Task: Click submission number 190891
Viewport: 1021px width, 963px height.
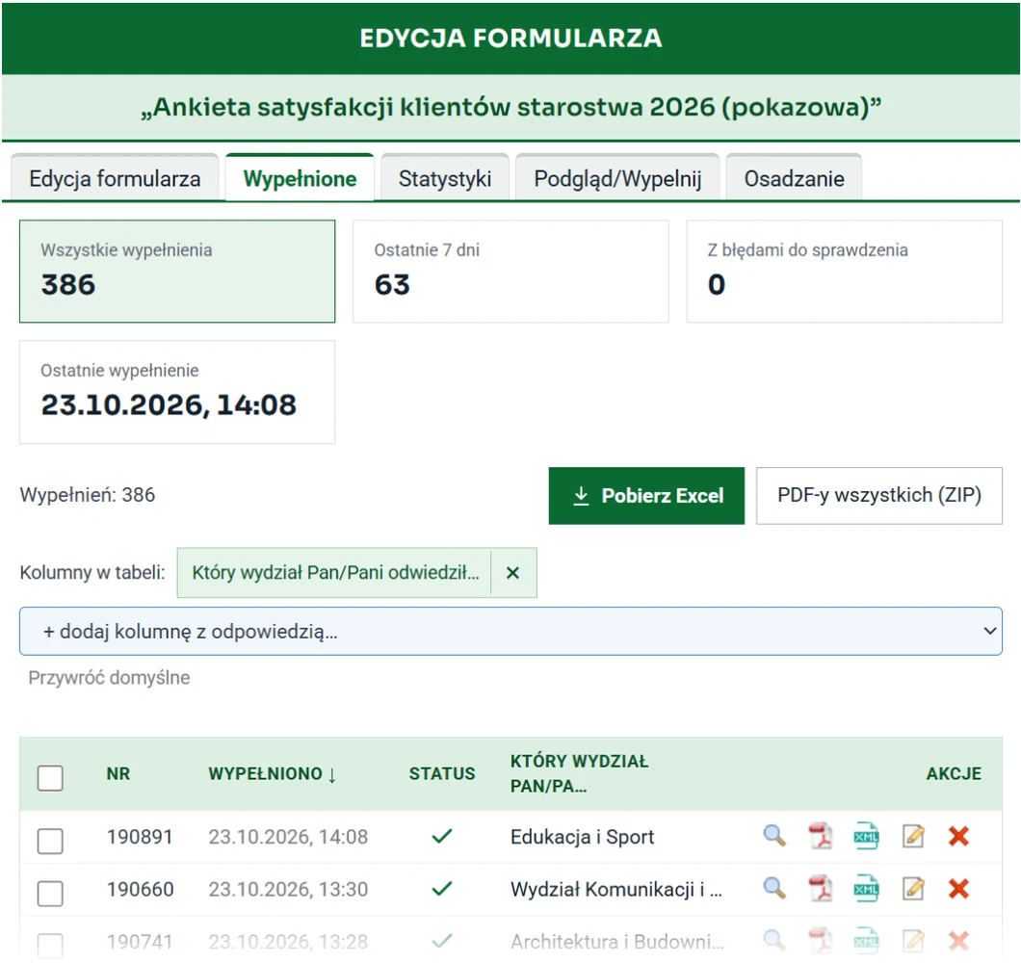Action: 140,837
